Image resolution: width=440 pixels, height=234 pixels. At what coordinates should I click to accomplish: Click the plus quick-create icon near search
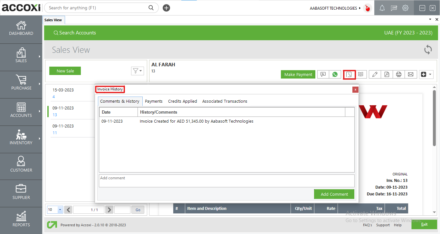pyautogui.click(x=166, y=8)
